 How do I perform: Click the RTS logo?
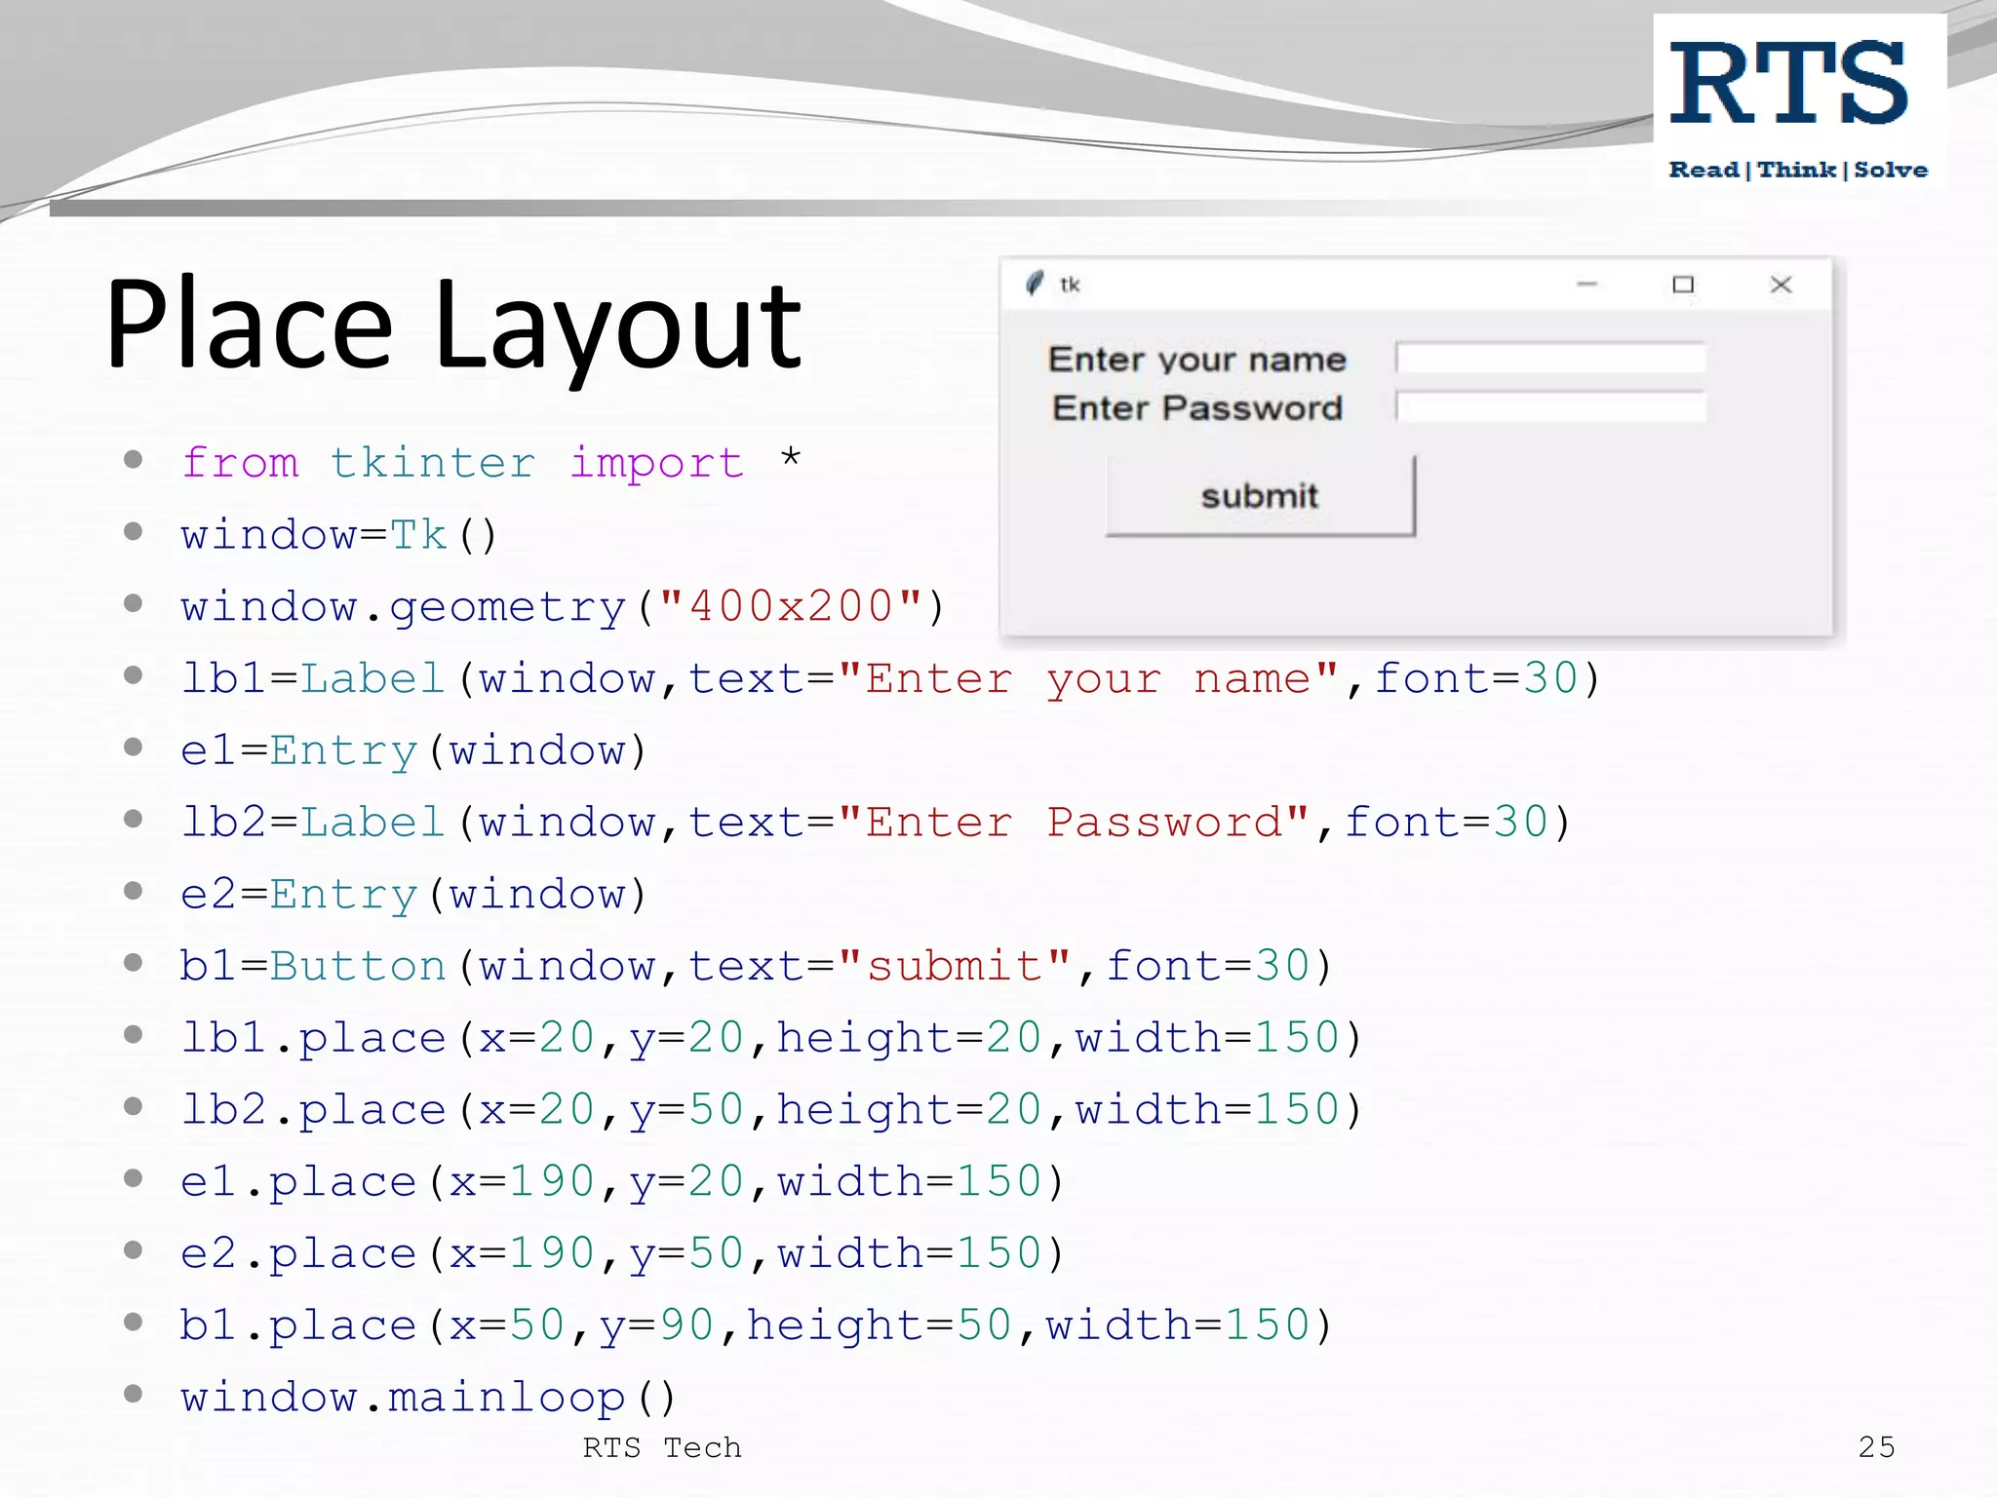coord(1788,84)
